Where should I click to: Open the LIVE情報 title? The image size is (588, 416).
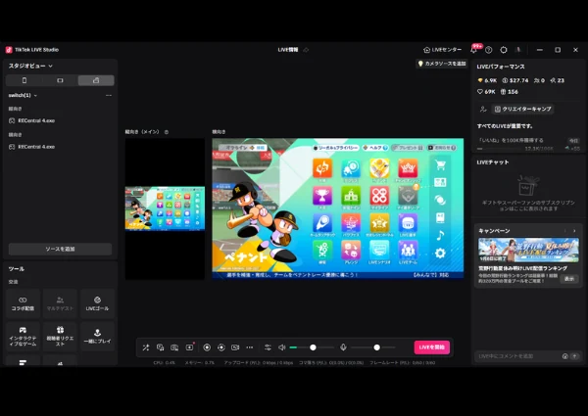click(x=288, y=50)
